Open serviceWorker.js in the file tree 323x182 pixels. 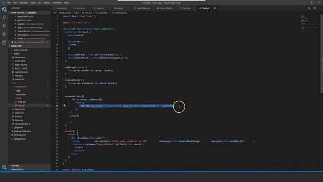tap(23, 124)
